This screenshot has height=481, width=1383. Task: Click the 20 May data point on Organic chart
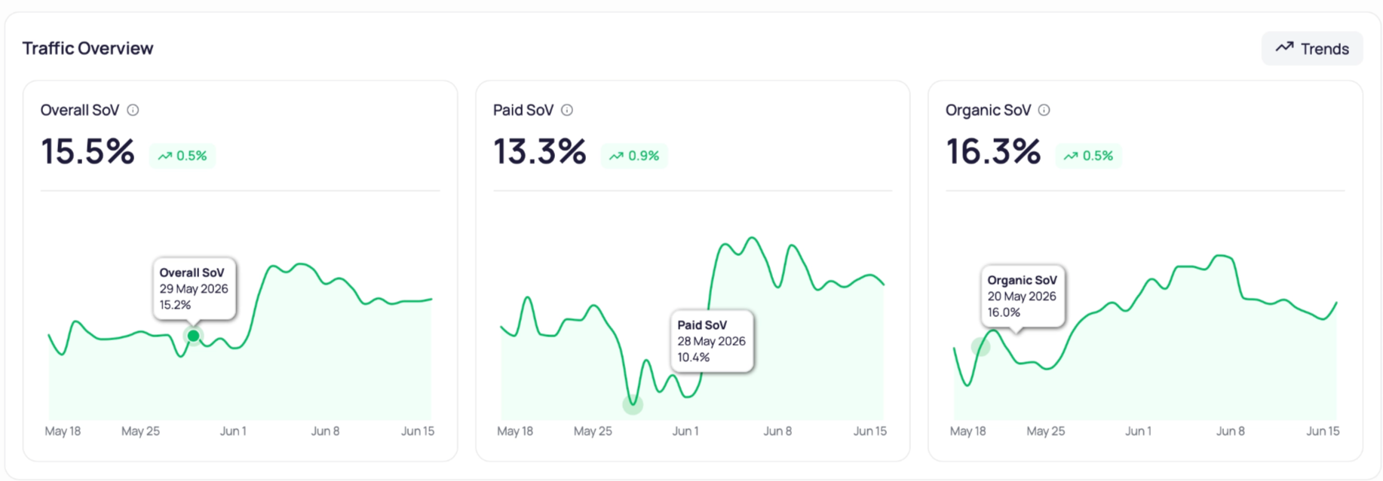[x=980, y=347]
